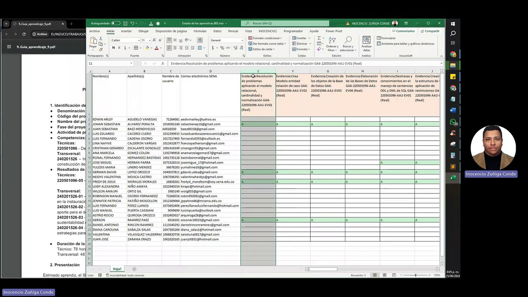Image resolution: width=528 pixels, height=297 pixels.
Task: Open Word from the Windows taskbar
Action: point(453,111)
